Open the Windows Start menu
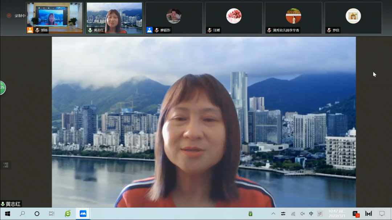Viewport: 392px width, 220px height. 7,213
